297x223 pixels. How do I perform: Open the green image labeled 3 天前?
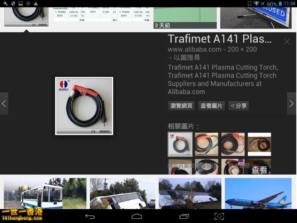(x=185, y=18)
